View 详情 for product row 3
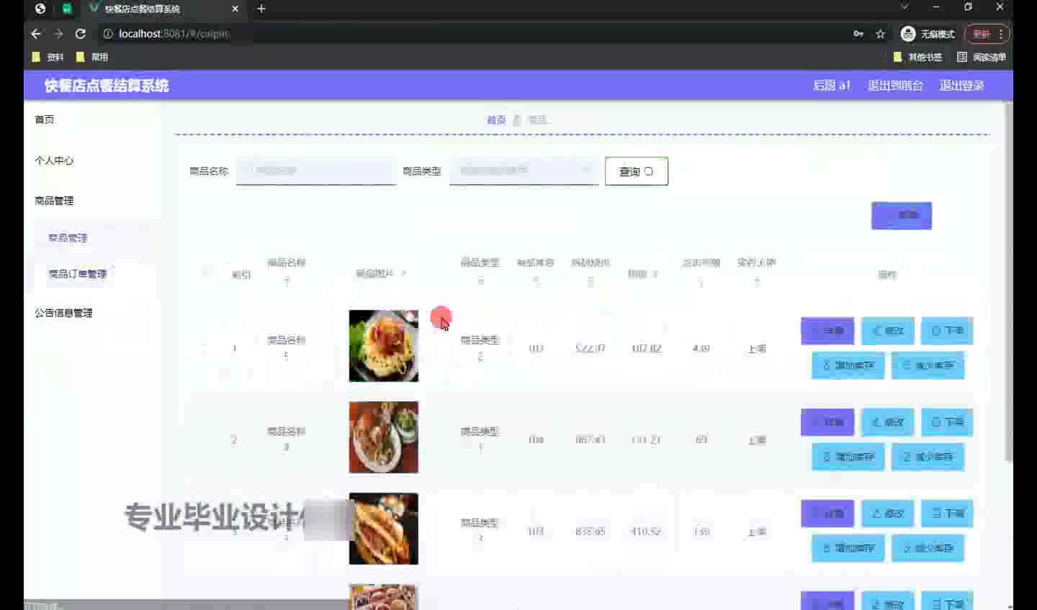This screenshot has height=610, width=1037. 827,514
